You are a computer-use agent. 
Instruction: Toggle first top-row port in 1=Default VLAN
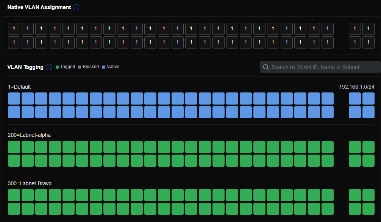14,98
